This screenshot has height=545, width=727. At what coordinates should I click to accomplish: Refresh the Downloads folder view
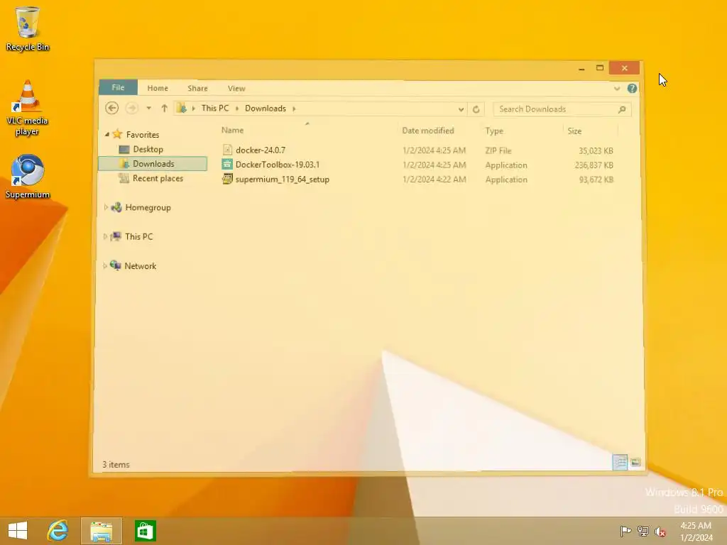tap(476, 109)
